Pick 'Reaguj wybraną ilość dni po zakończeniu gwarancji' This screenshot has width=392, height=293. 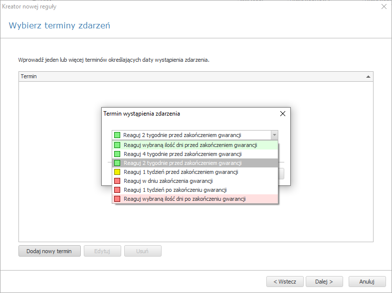coord(195,199)
